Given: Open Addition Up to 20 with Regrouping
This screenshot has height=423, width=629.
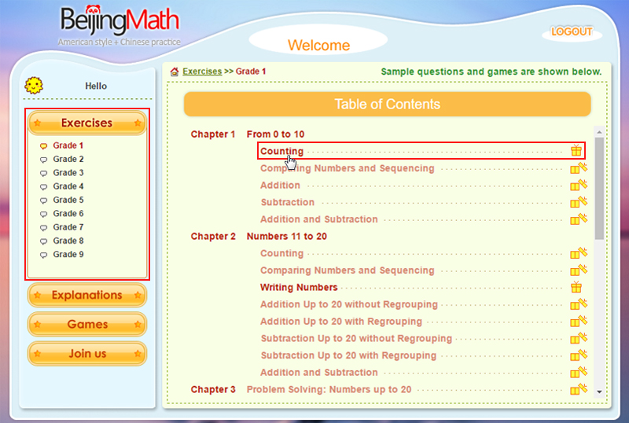Looking at the screenshot, I should click(341, 321).
